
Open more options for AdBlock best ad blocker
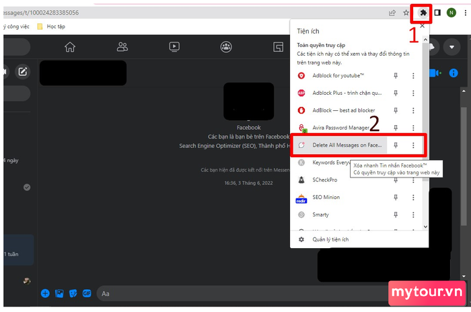[413, 110]
